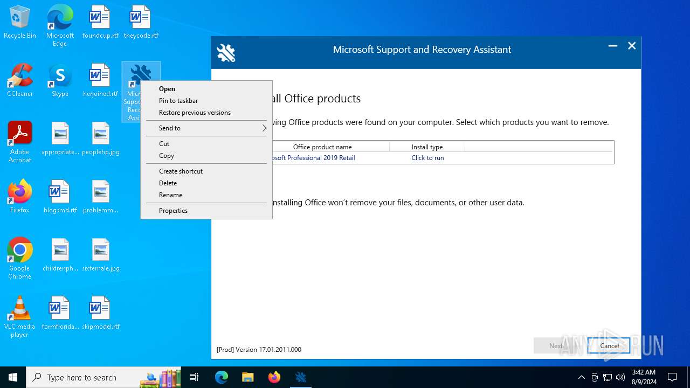
Task: Open Google Chrome desktop shortcut
Action: 20,259
